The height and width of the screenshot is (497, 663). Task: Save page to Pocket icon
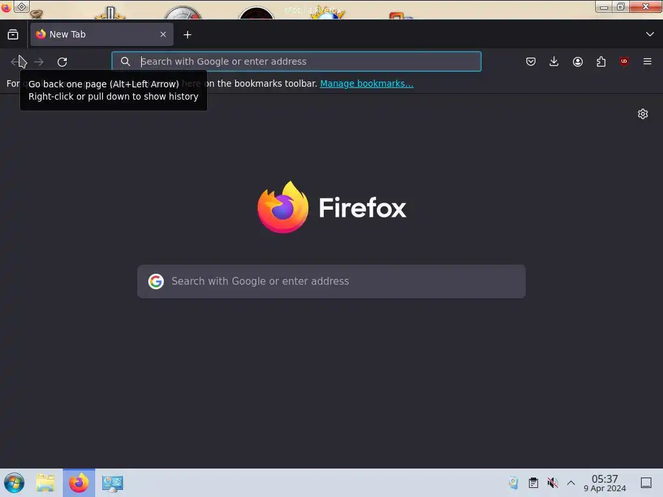[531, 61]
